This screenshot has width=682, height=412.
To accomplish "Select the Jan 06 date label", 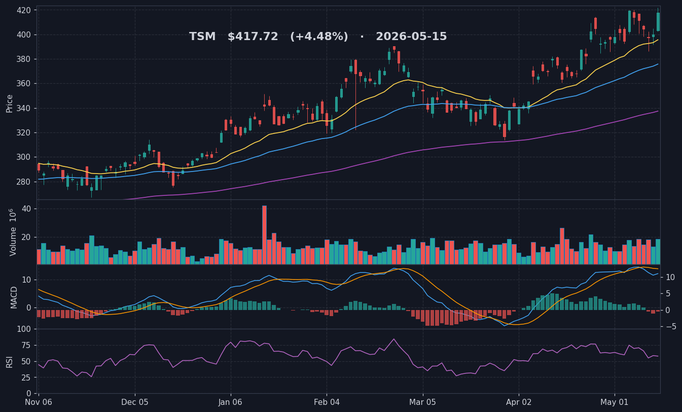I will pyautogui.click(x=231, y=402).
